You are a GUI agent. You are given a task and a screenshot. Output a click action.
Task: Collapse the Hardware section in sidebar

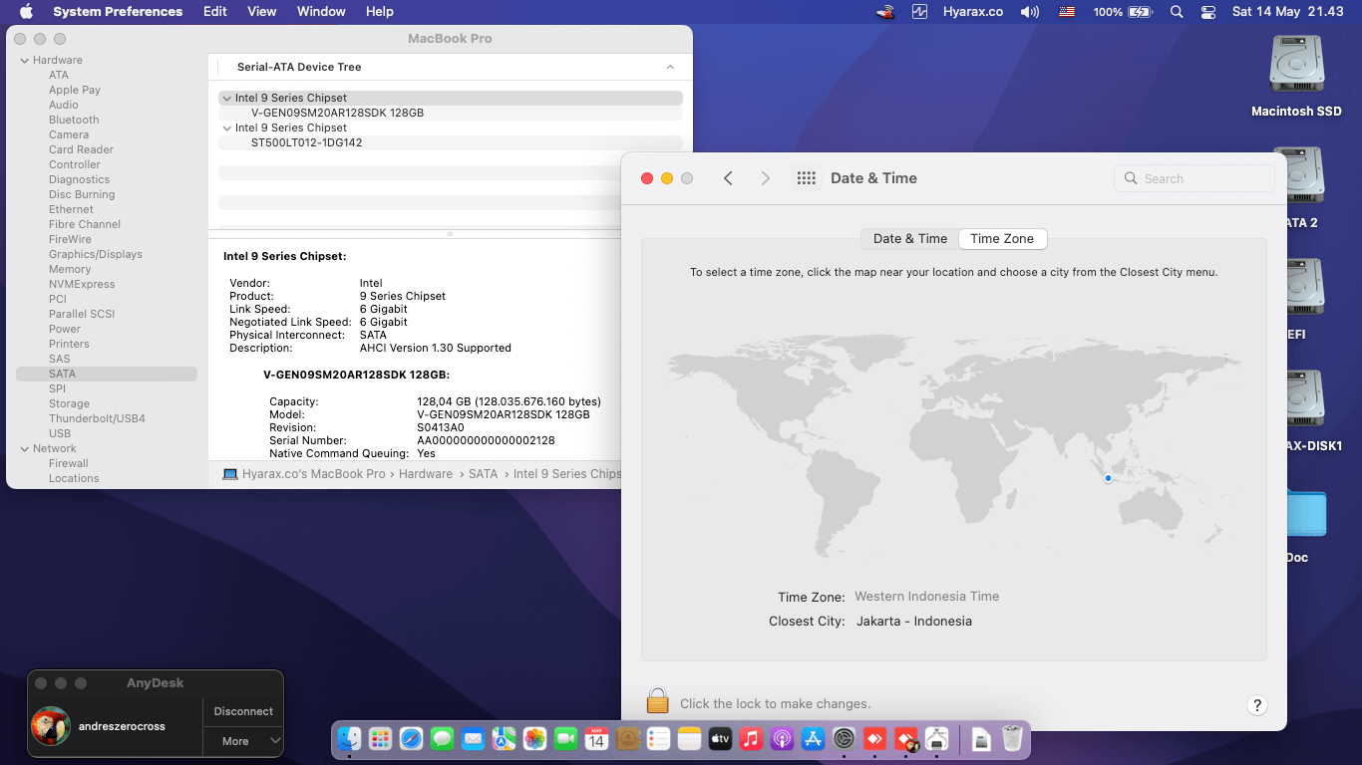(24, 60)
